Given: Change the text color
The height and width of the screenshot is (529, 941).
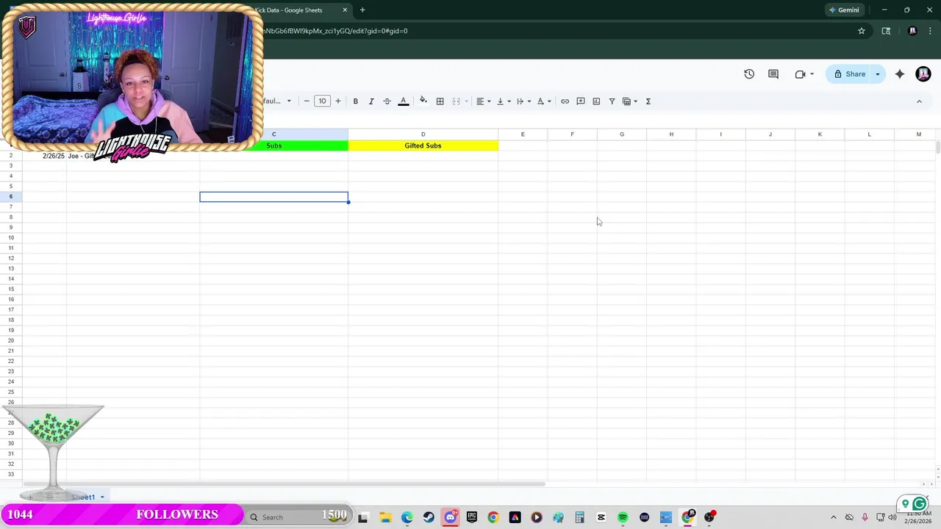Looking at the screenshot, I should point(403,101).
